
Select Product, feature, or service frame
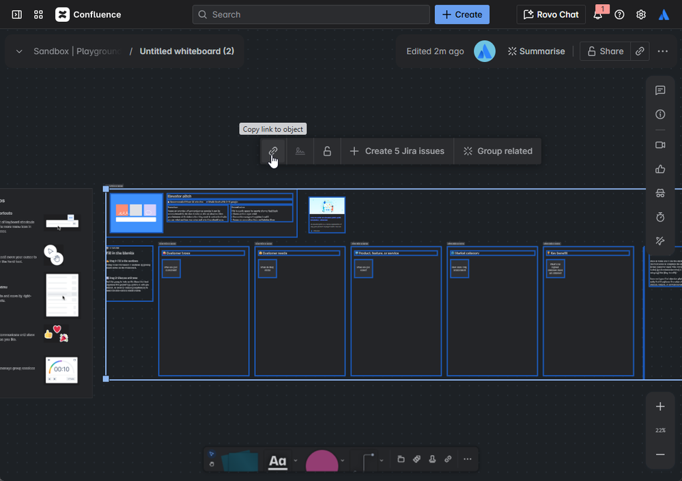pos(396,310)
